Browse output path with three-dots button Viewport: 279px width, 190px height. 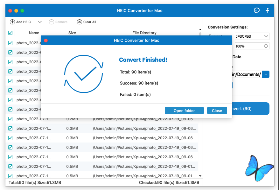(266, 74)
